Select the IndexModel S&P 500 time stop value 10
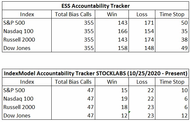This screenshot has width=190, height=122. point(184,90)
